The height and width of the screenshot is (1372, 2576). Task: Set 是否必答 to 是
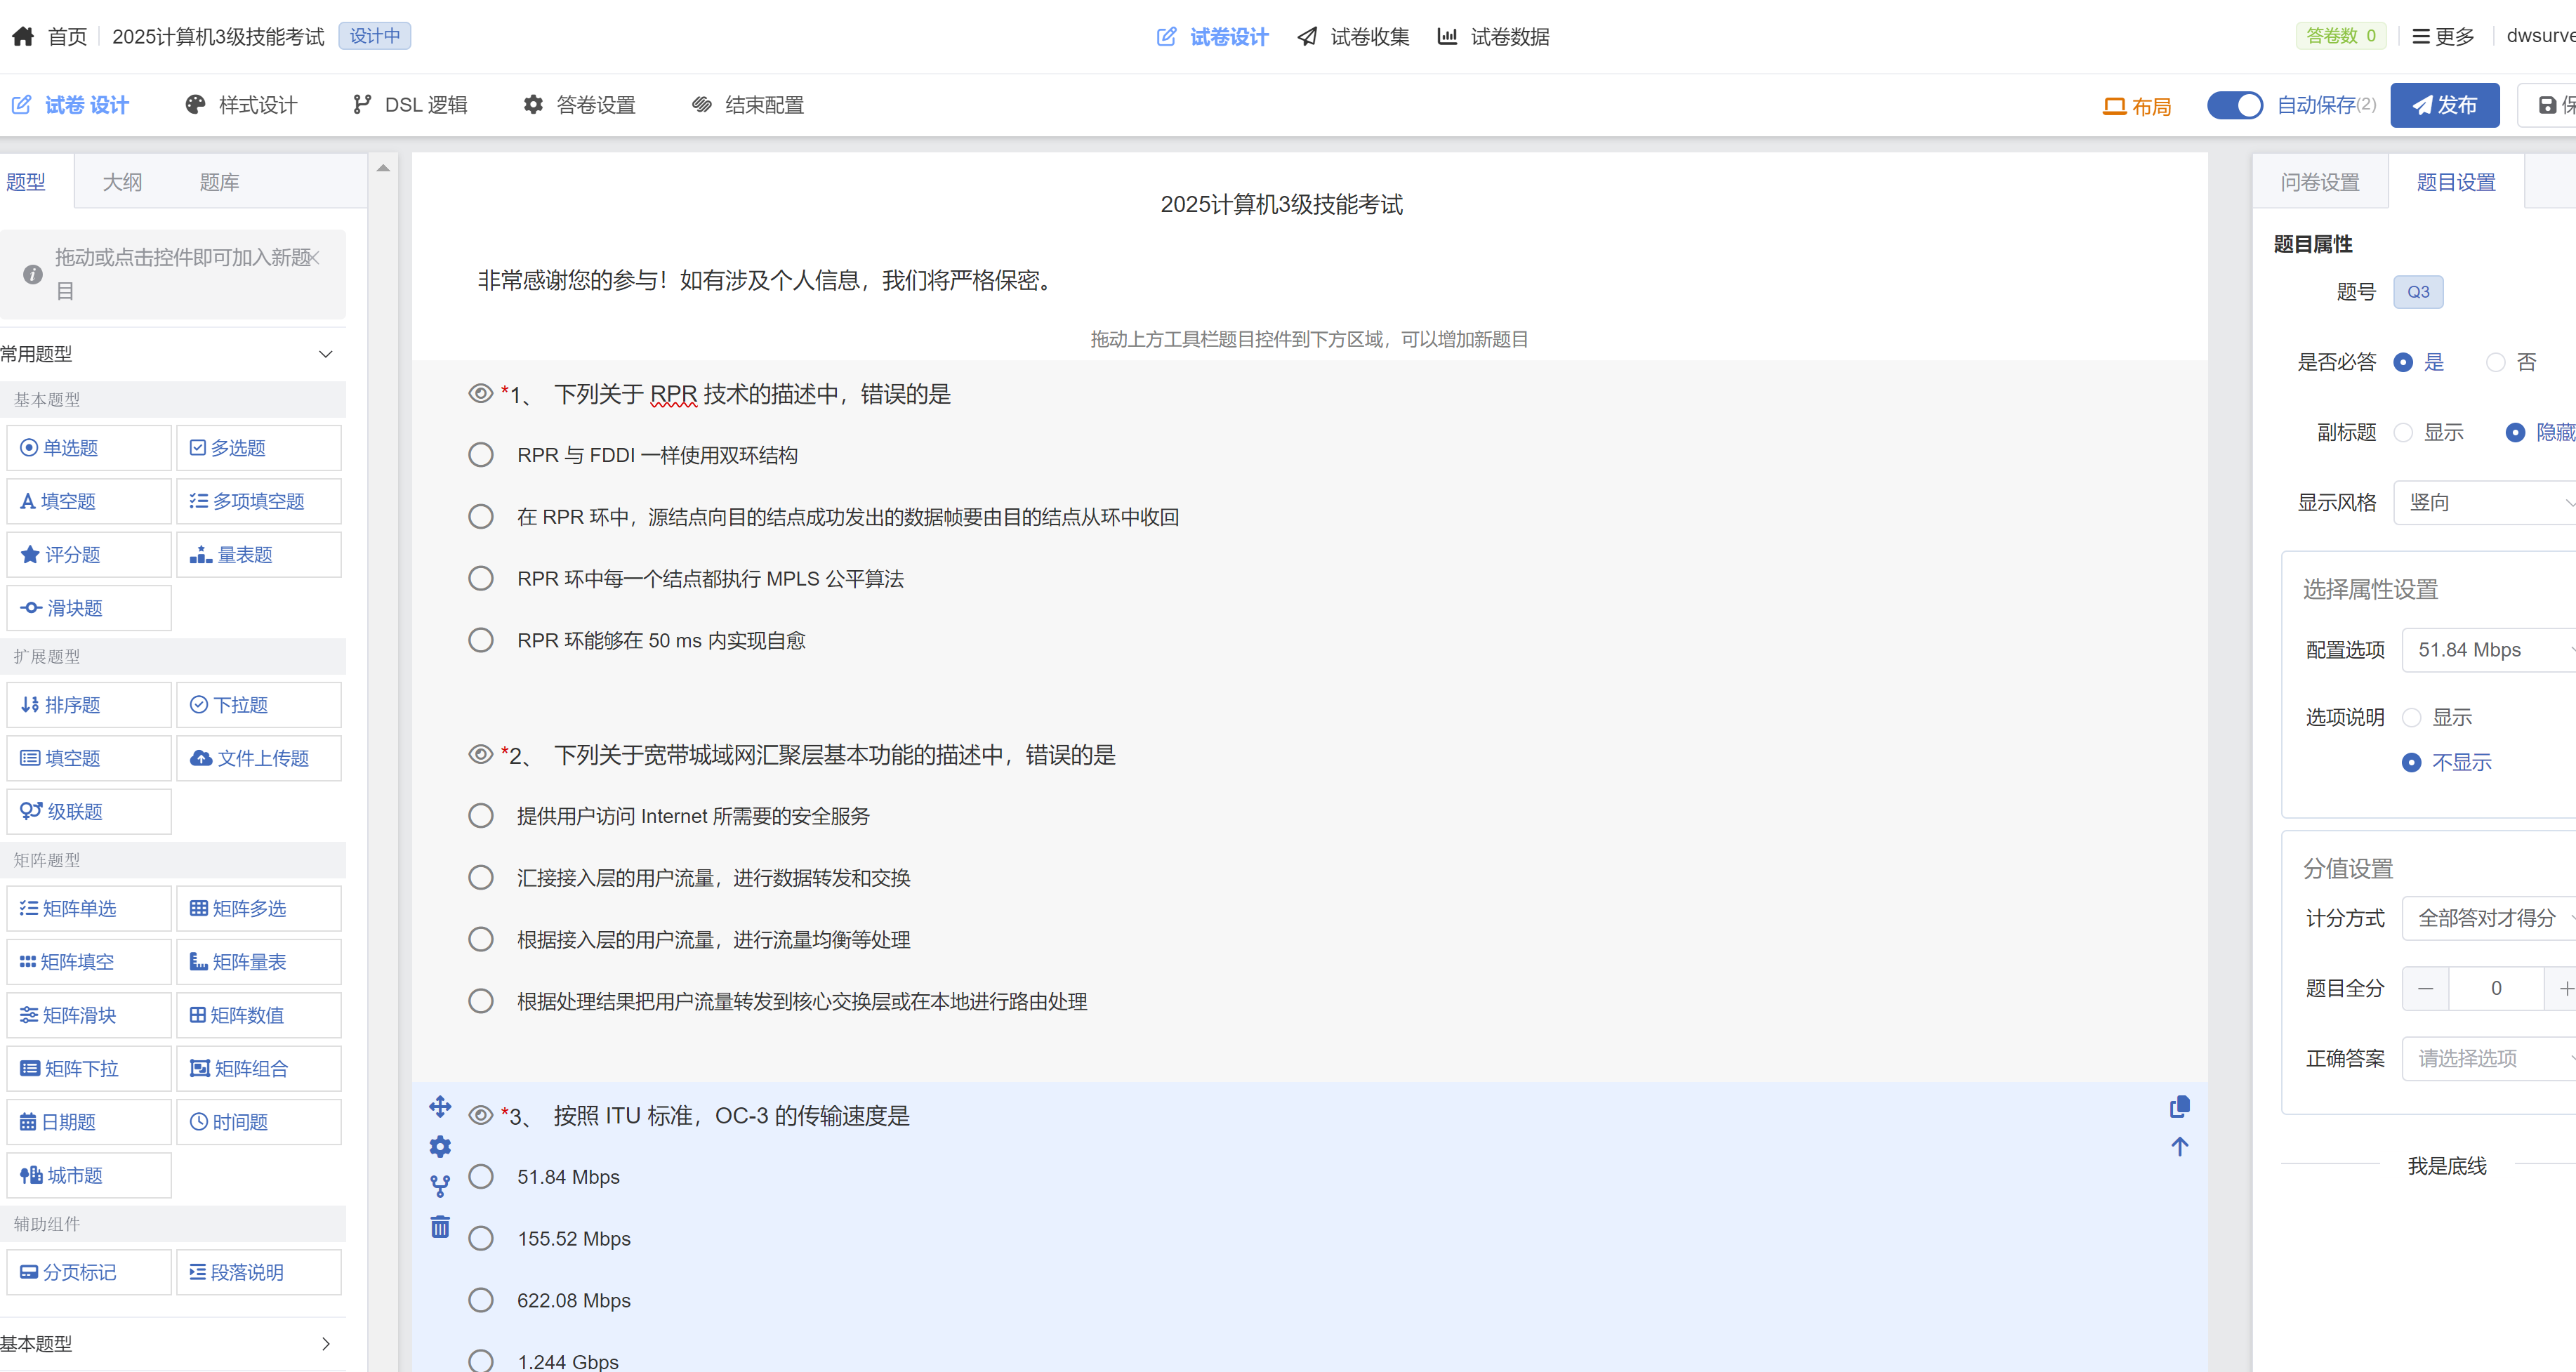(2403, 362)
